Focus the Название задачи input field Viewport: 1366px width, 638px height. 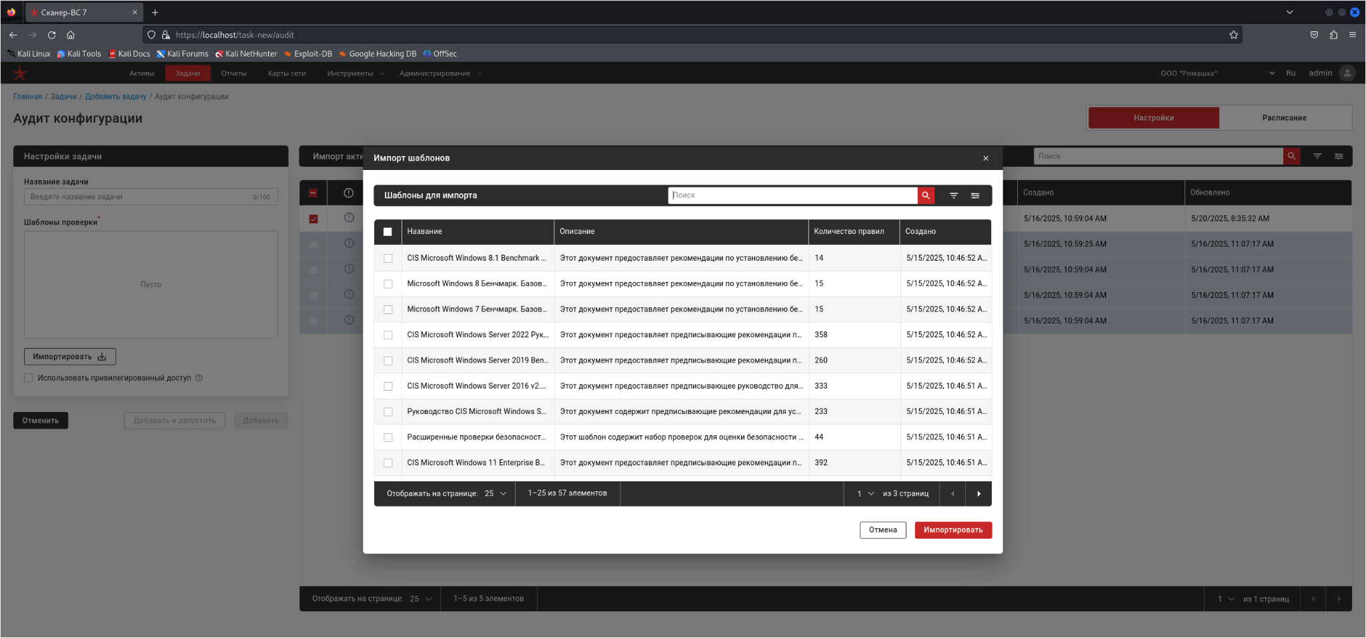click(151, 197)
